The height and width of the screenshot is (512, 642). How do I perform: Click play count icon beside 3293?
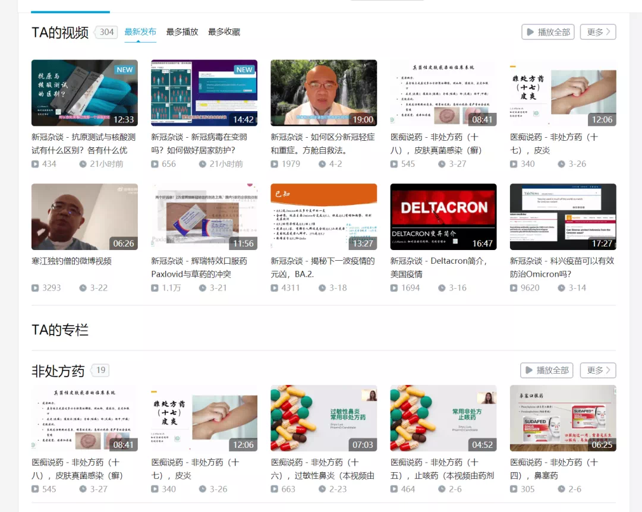point(36,288)
